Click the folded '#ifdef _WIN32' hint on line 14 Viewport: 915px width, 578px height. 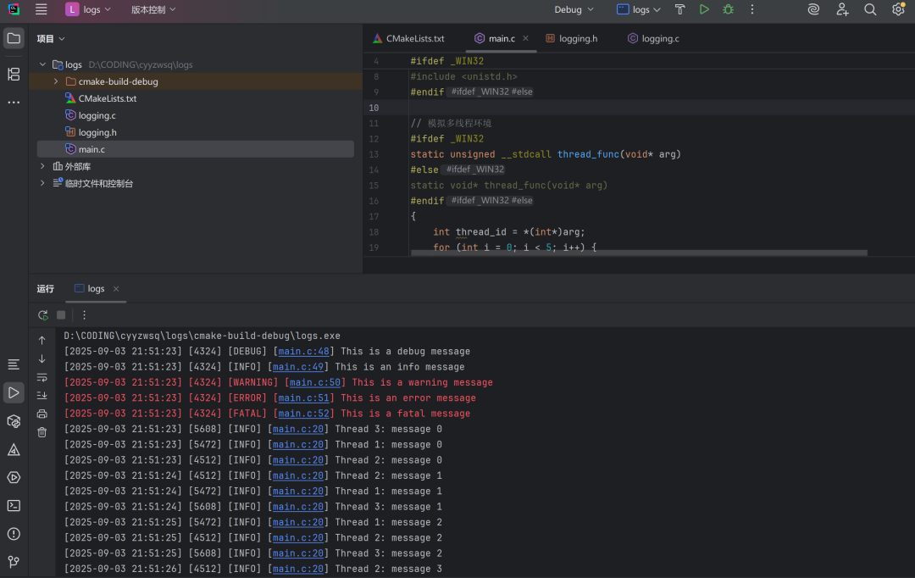474,170
